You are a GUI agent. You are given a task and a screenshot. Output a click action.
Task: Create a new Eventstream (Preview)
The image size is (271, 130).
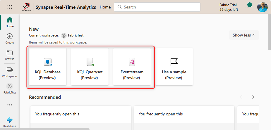pyautogui.click(x=132, y=67)
